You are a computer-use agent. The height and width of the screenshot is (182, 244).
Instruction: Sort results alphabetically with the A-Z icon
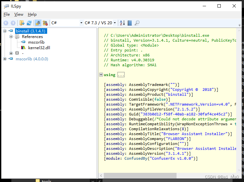coord(122,23)
